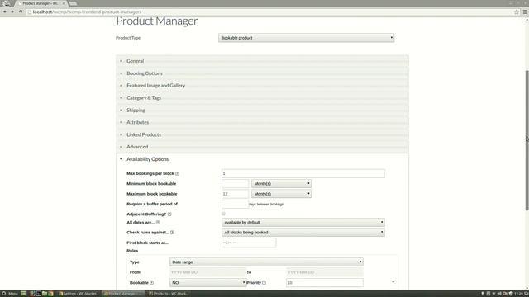Bookmark this page with the star icon
Image resolution: width=529 pixels, height=297 pixels.
coord(517,12)
